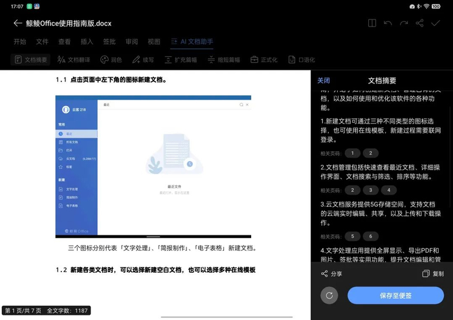Select the 审阅 tab
This screenshot has width=453, height=320.
tap(131, 41)
